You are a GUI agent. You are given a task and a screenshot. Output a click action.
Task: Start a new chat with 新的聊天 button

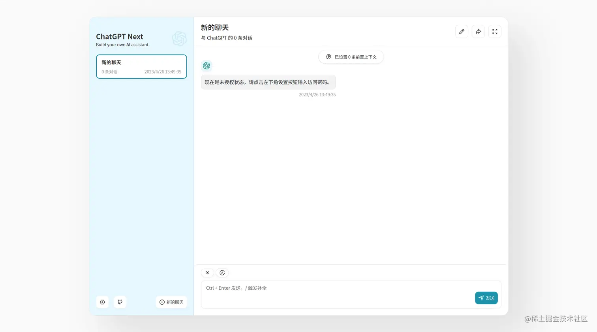(x=171, y=302)
